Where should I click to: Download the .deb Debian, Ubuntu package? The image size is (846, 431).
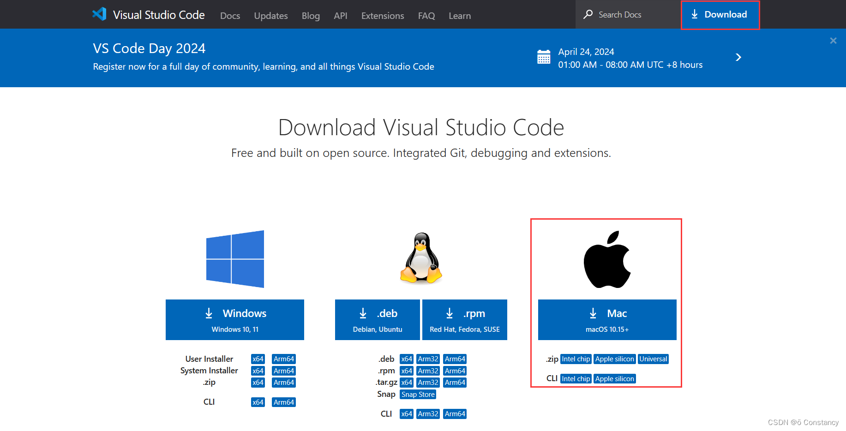(378, 320)
